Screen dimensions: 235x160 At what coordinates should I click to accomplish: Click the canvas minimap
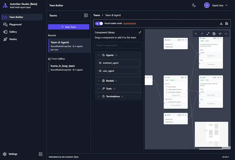pos(211,134)
